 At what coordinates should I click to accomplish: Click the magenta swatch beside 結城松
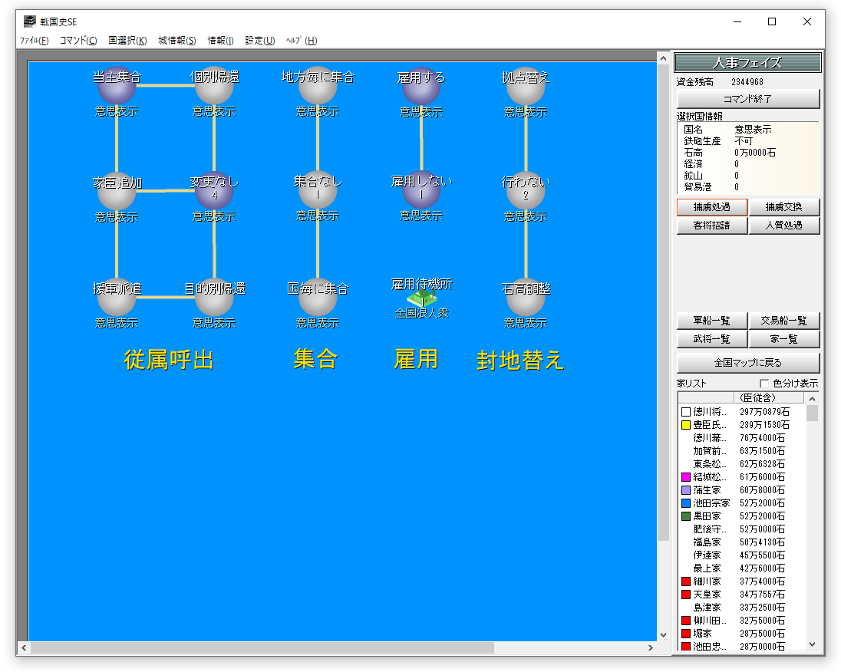tap(686, 477)
